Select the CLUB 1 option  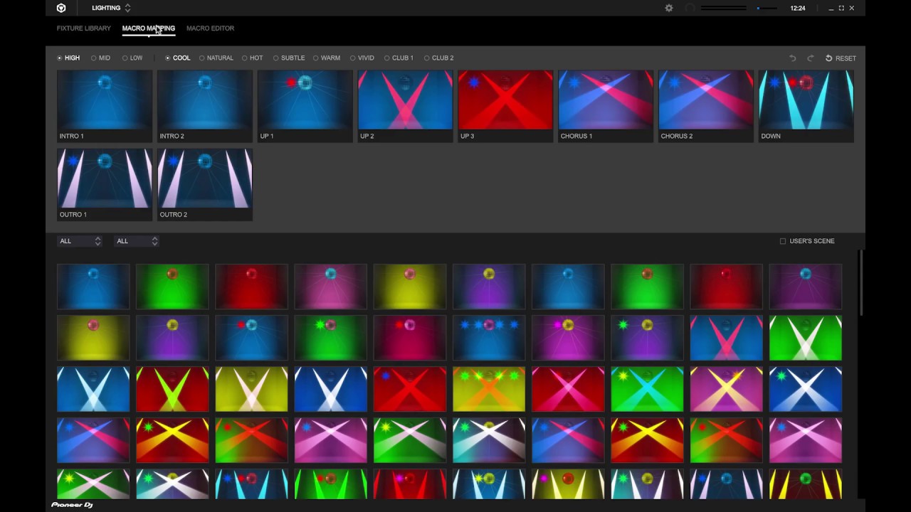pos(399,58)
